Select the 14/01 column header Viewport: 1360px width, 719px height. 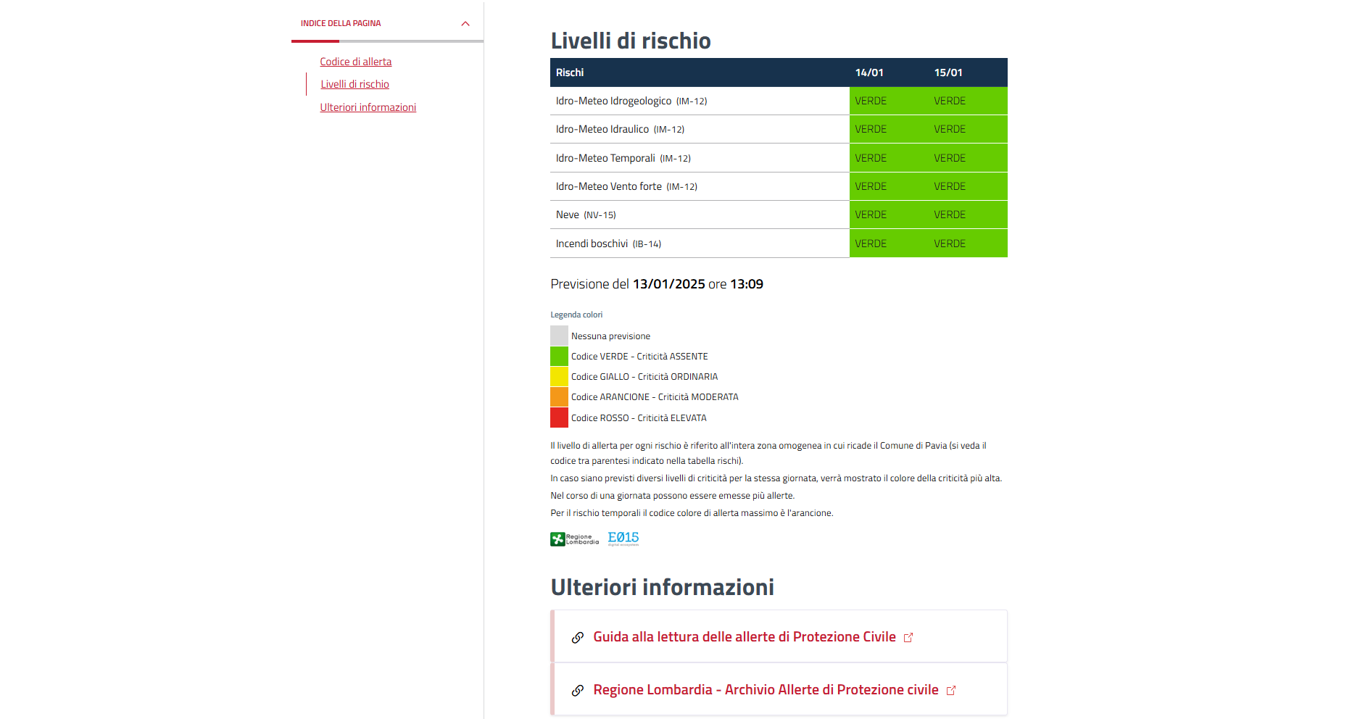[869, 72]
